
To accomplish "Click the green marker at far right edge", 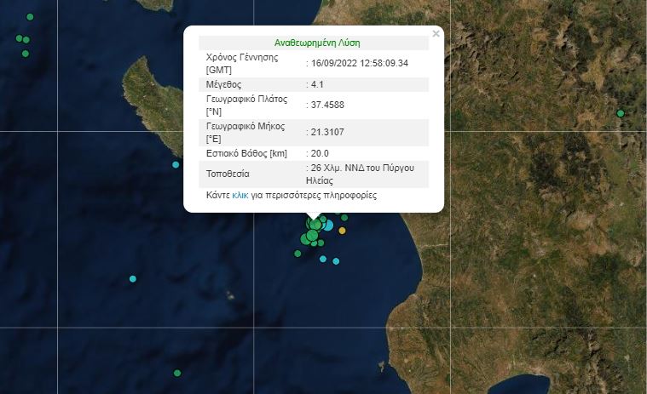I will coord(621,113).
